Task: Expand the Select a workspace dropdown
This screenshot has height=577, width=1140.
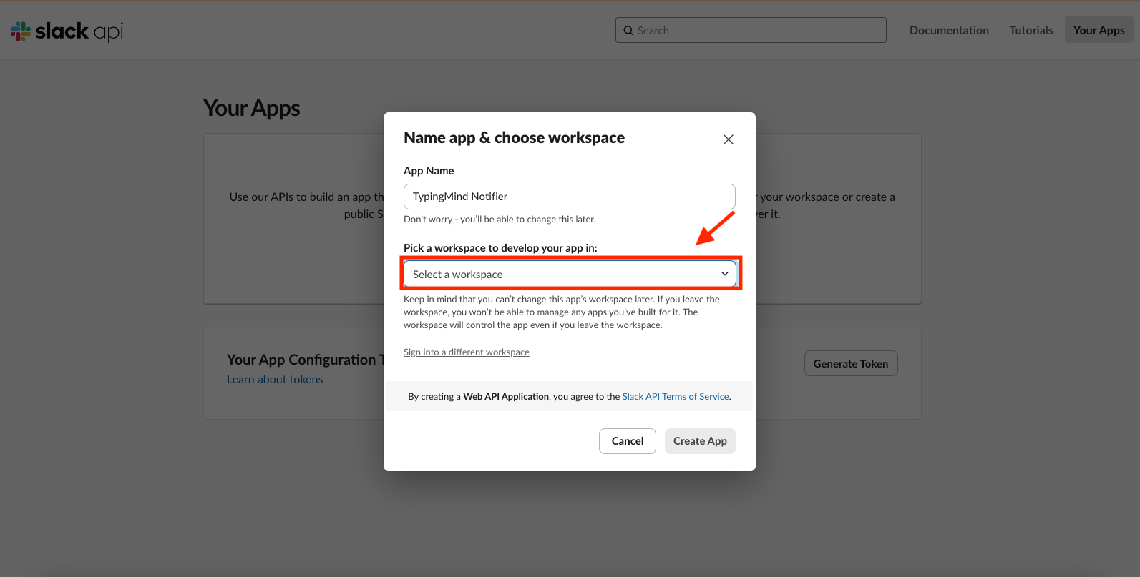Action: click(x=570, y=274)
